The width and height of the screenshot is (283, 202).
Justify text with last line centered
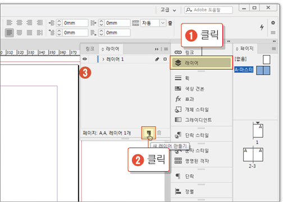pos(19,33)
